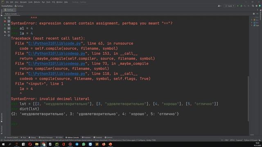The width and height of the screenshot is (262, 147).
Task: Open Notifications side panel tab
Action: click(x=260, y=15)
